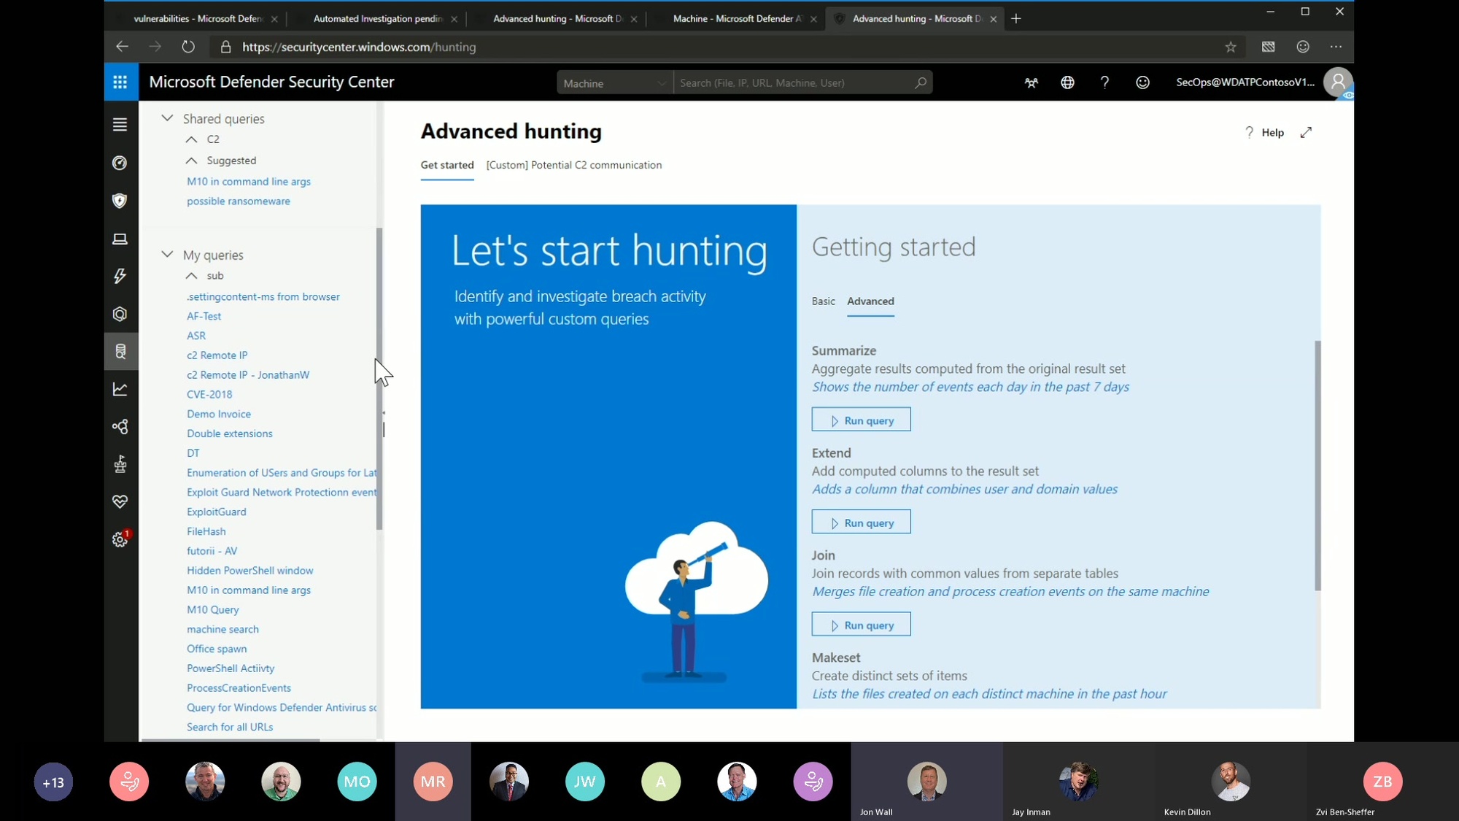Open the CVE-2018 query
1459x821 pixels.
[209, 394]
